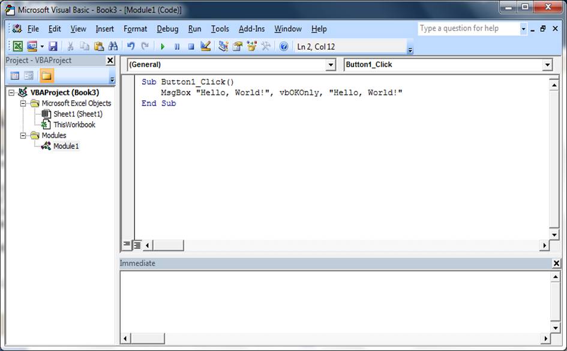The width and height of the screenshot is (567, 351).
Task: Open the Insert menu
Action: tap(104, 29)
